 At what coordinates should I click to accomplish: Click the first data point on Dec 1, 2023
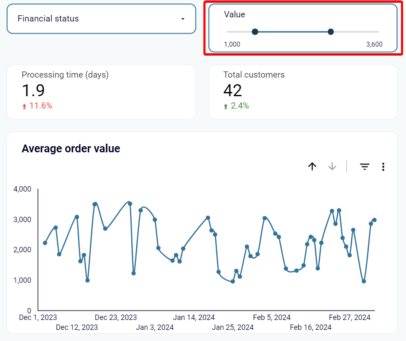45,243
